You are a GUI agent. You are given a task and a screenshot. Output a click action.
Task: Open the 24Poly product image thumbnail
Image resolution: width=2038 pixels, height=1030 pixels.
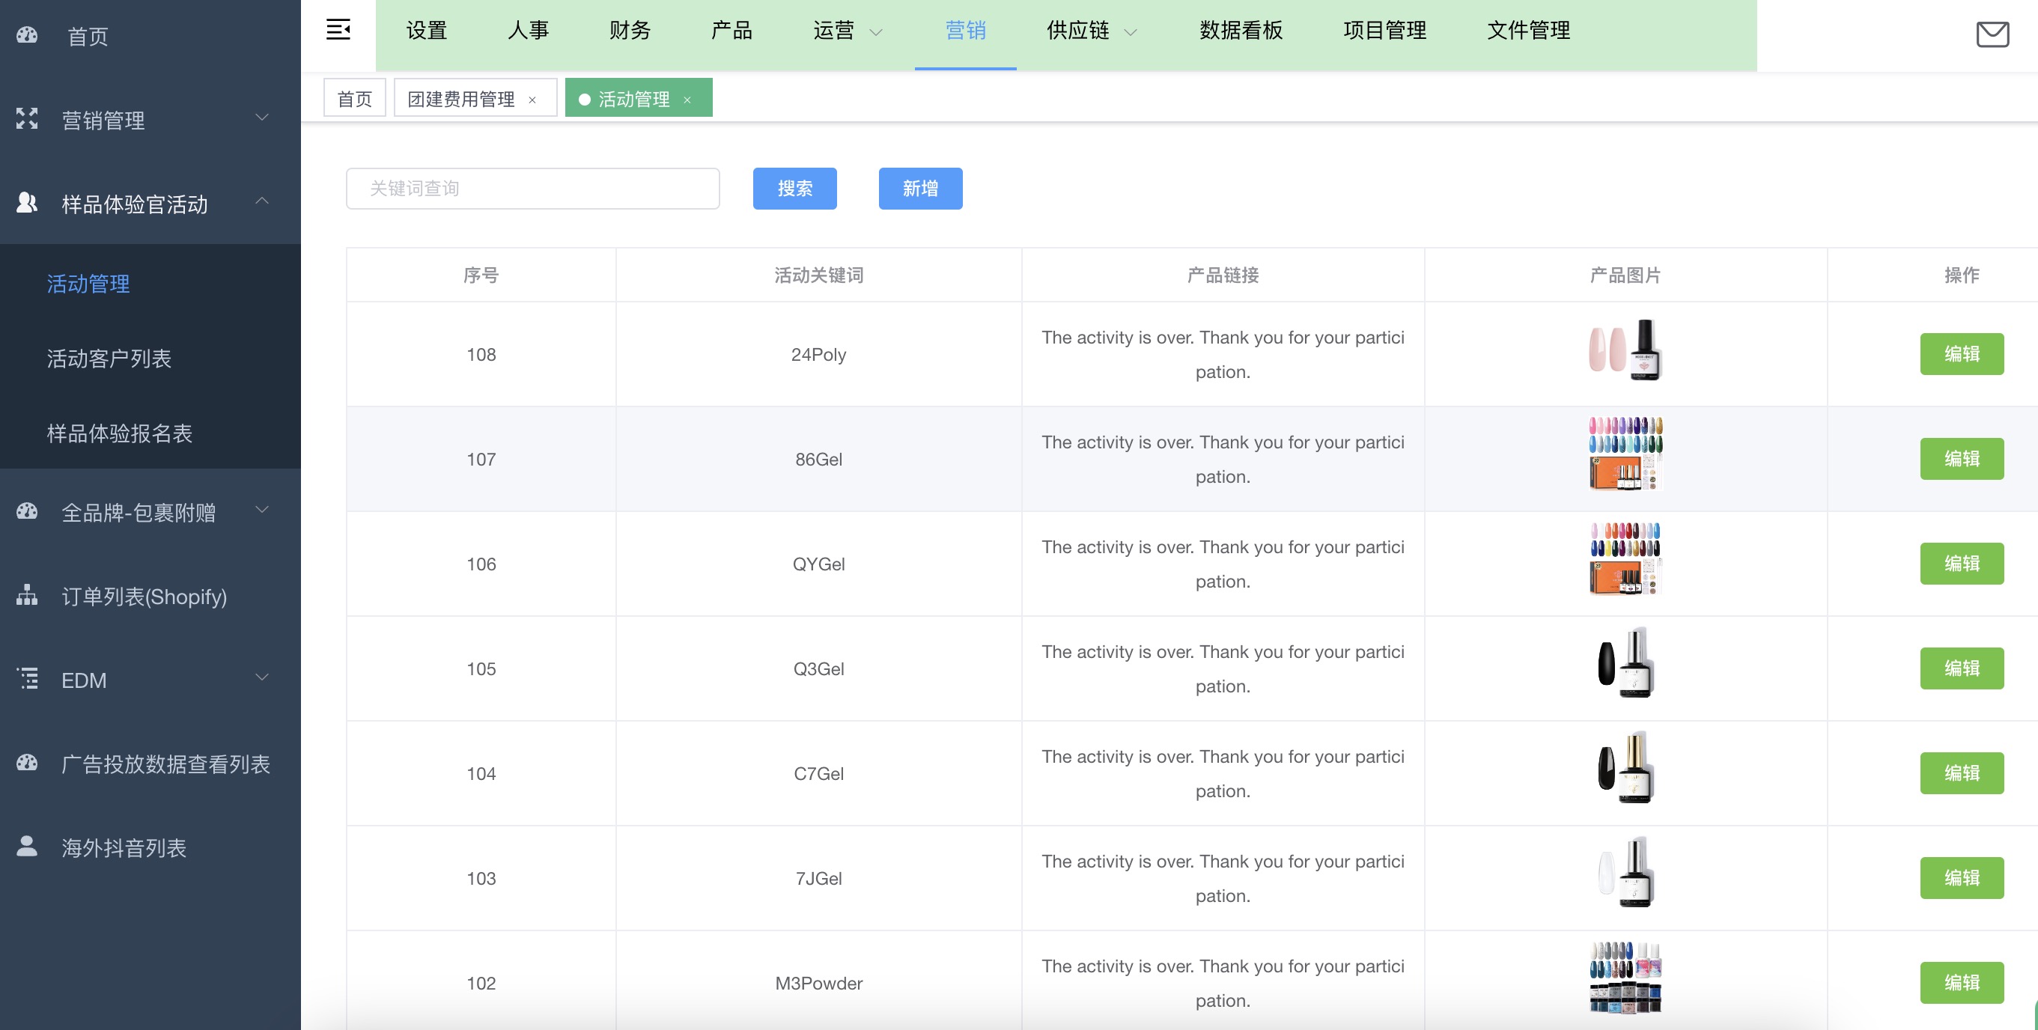tap(1625, 350)
